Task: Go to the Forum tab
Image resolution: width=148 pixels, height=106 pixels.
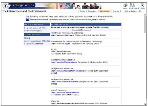Action: tap(116, 11)
